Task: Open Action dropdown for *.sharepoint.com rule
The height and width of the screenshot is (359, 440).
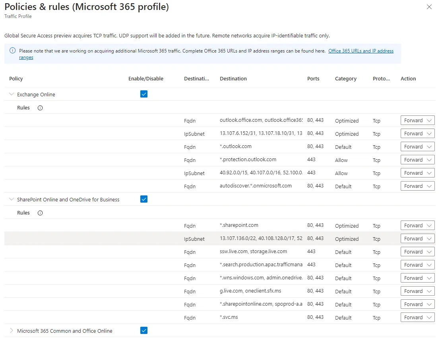Action: 418,225
